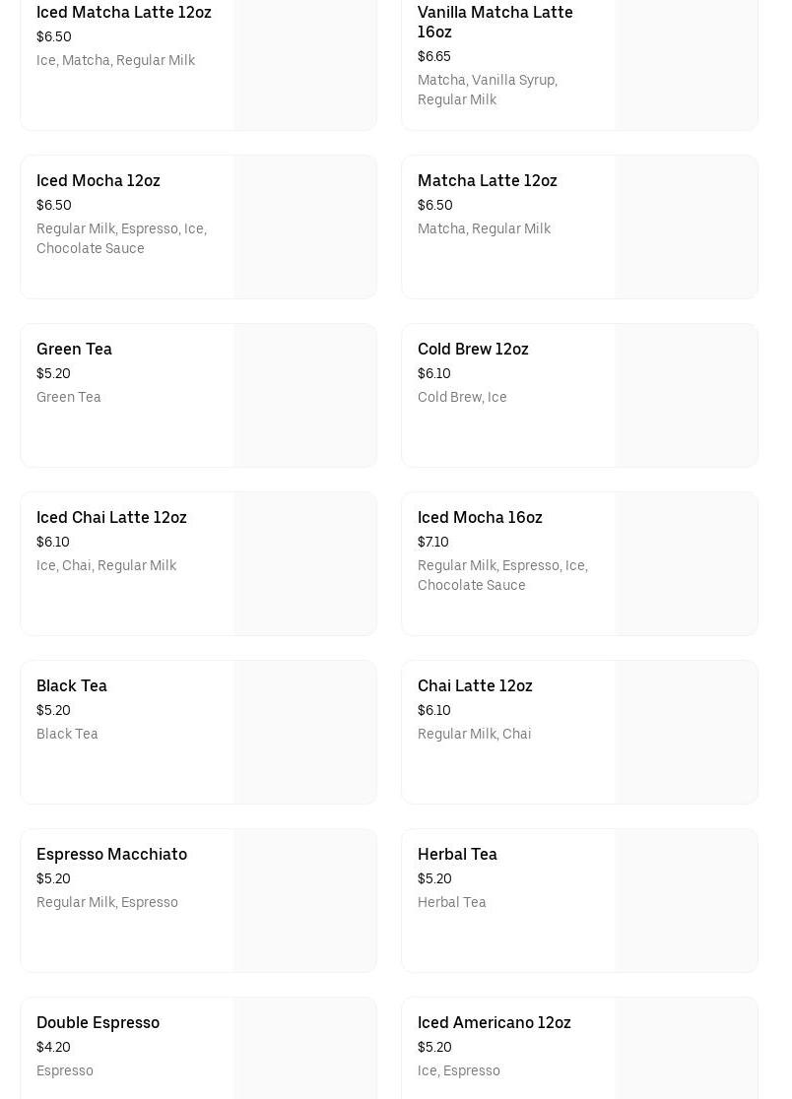
Task: Click the Iced Mocha 12oz item title
Action: 99,181
